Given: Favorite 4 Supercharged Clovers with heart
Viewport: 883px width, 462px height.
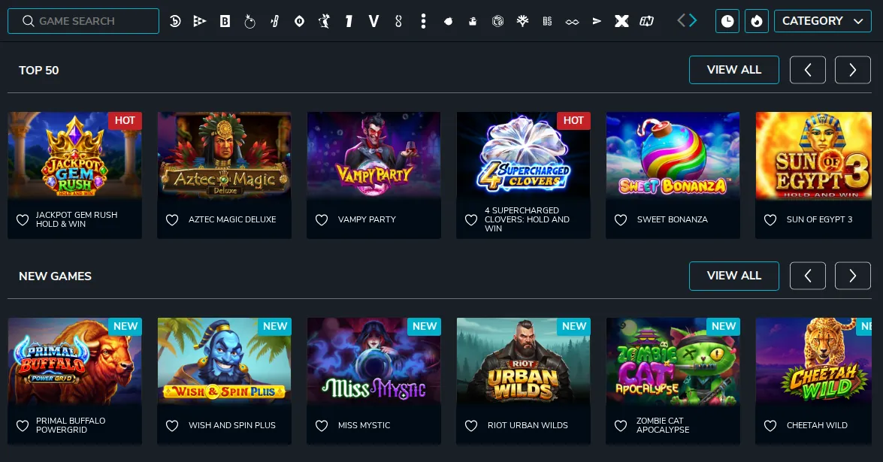Looking at the screenshot, I should click(x=471, y=220).
